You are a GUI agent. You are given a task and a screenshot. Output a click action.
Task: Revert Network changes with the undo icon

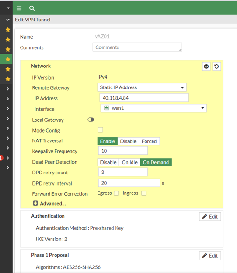[x=216, y=67]
